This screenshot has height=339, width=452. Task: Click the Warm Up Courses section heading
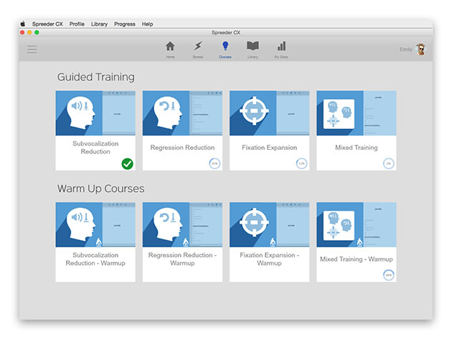click(101, 188)
